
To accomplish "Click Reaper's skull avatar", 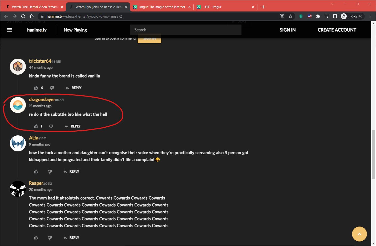I will click(18, 189).
